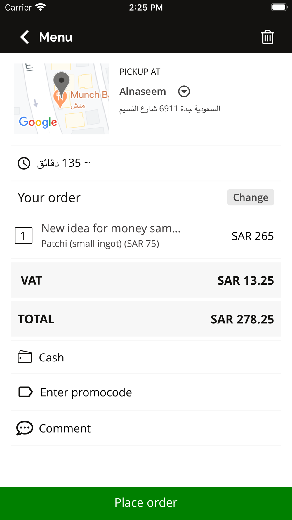Open Alnaseem pickup location dropdown
Image resolution: width=292 pixels, height=520 pixels.
click(184, 92)
